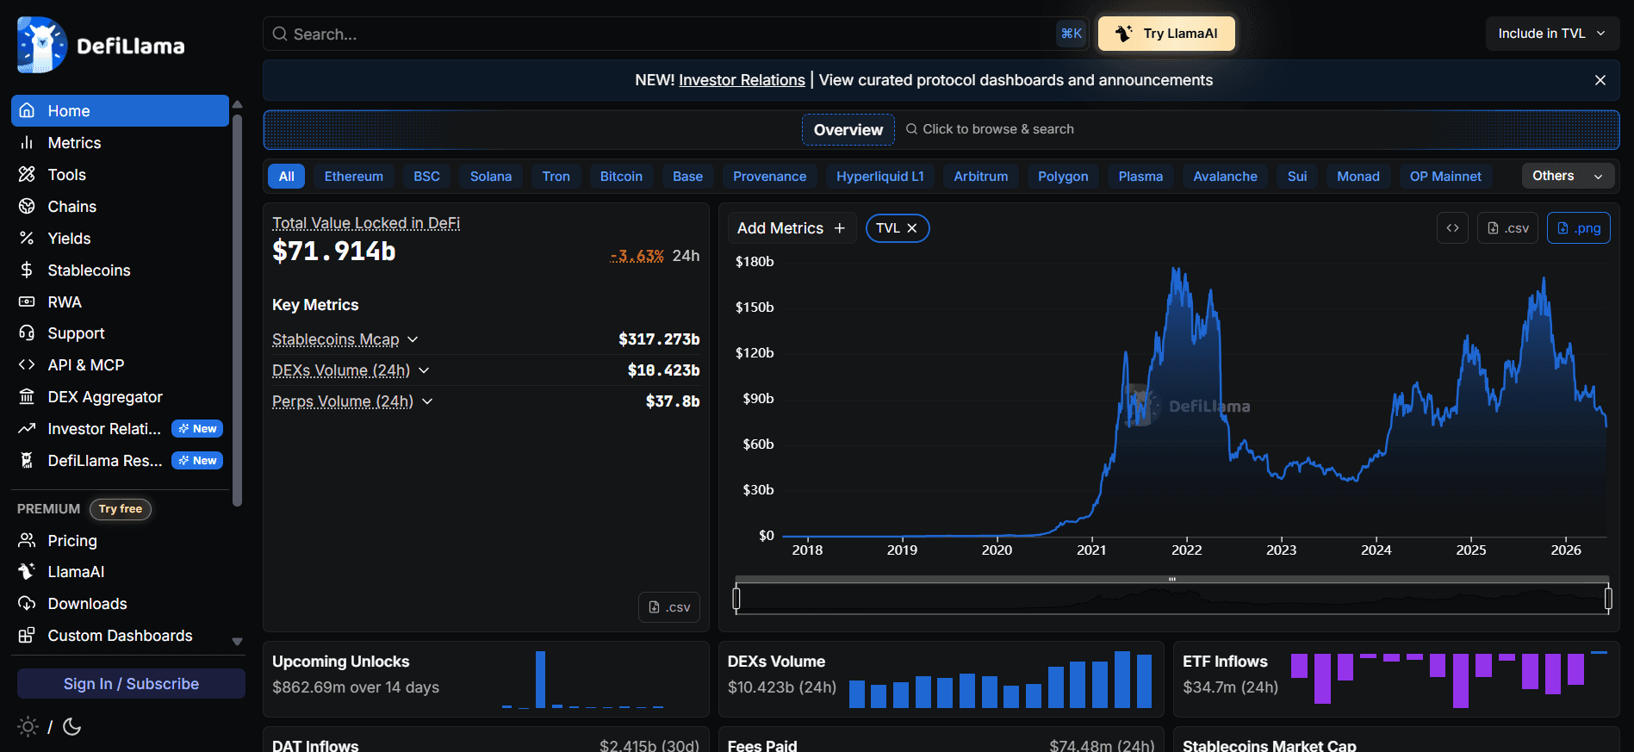Image resolution: width=1634 pixels, height=752 pixels.
Task: Click the Overview button
Action: click(x=848, y=130)
